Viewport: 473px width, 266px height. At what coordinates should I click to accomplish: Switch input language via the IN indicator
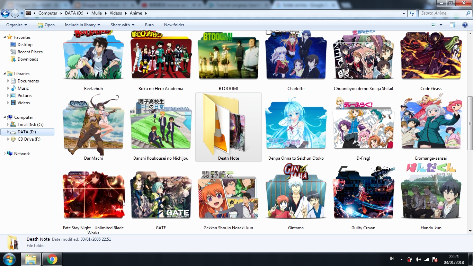coord(392,258)
